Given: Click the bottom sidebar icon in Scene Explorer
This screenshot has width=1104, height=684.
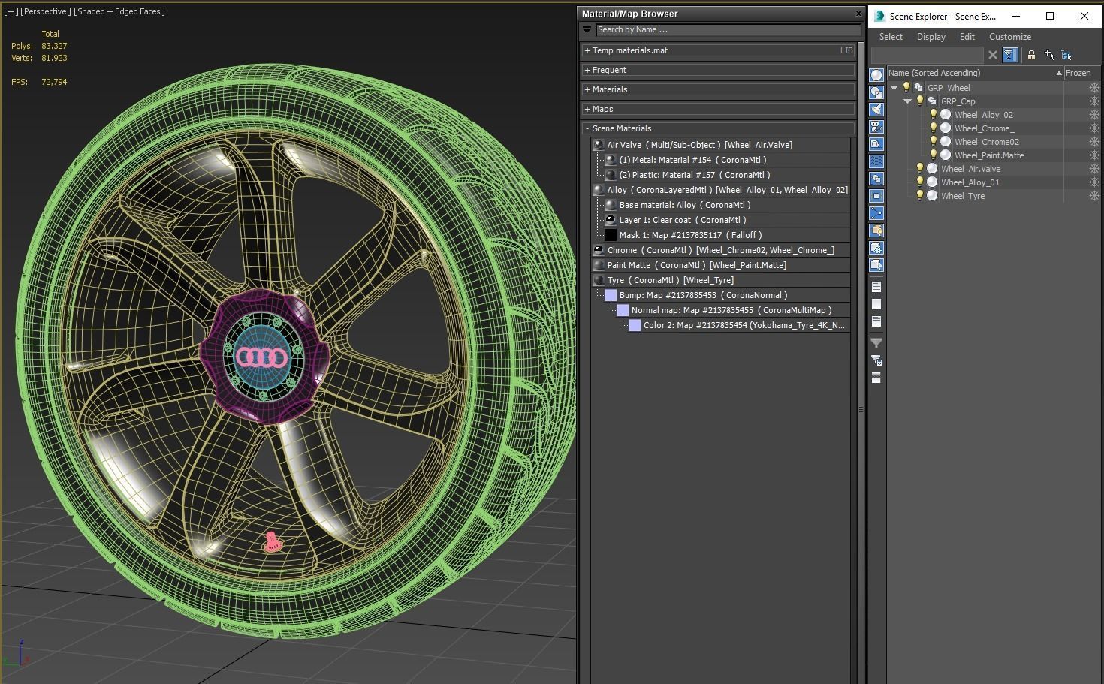Looking at the screenshot, I should pyautogui.click(x=876, y=378).
